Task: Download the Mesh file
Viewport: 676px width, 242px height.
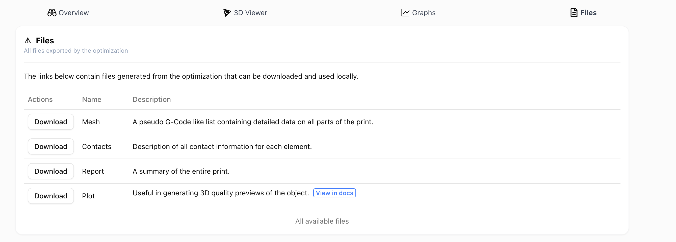Action: (x=51, y=122)
